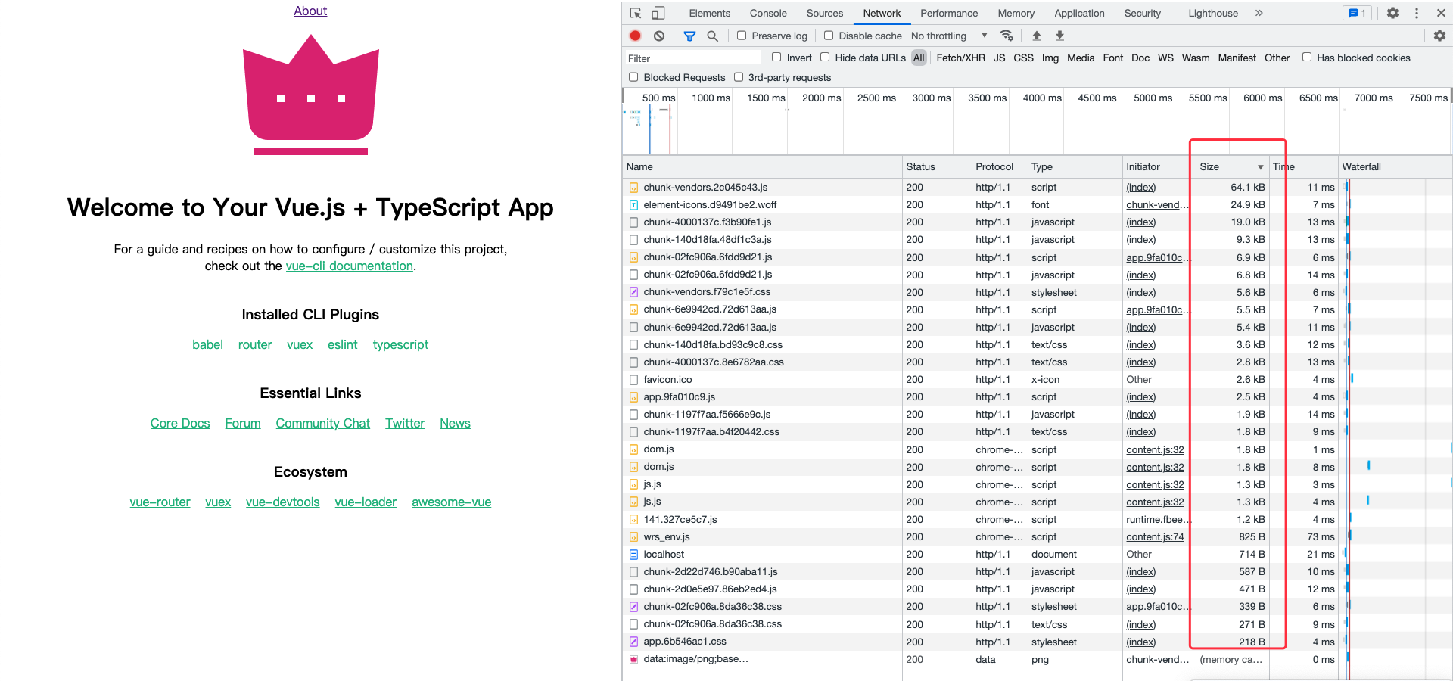Open network conditions wifi icon
This screenshot has height=681, width=1453.
click(x=1007, y=36)
